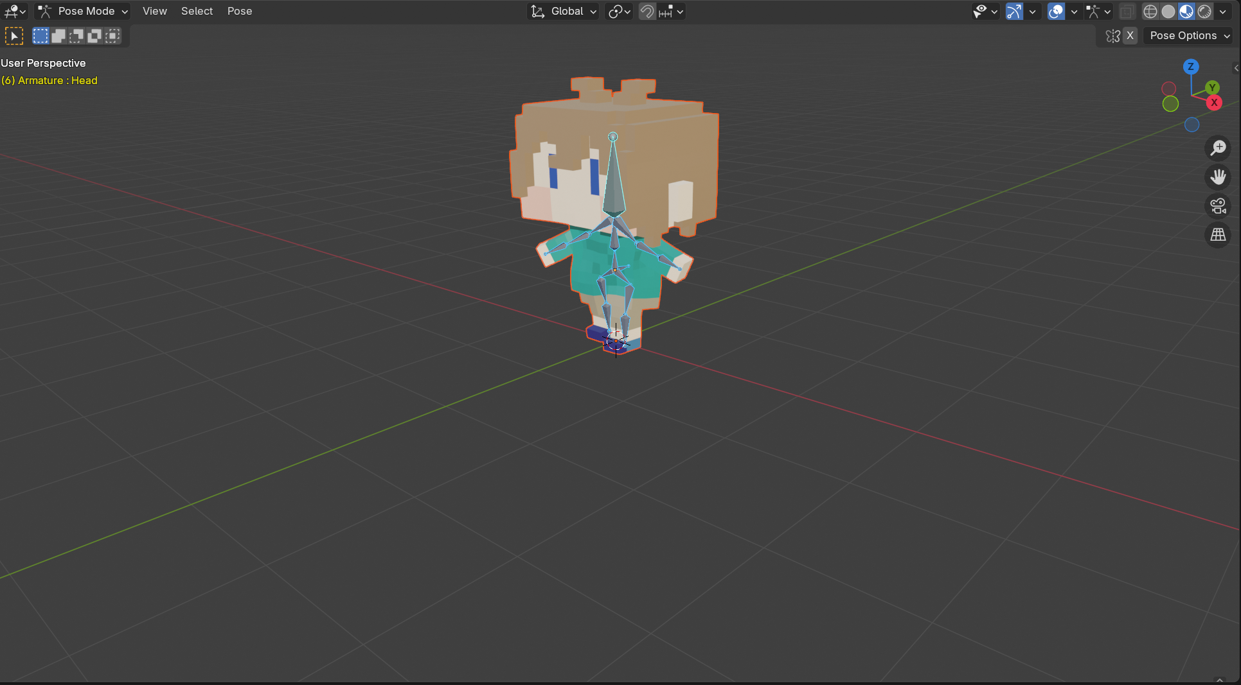Switch to Material Preview shading
The height and width of the screenshot is (685, 1241).
[1186, 11]
